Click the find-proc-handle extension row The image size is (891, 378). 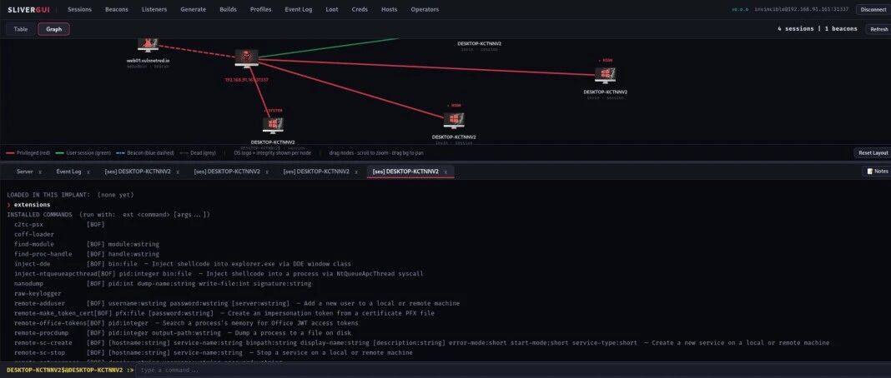87,255
